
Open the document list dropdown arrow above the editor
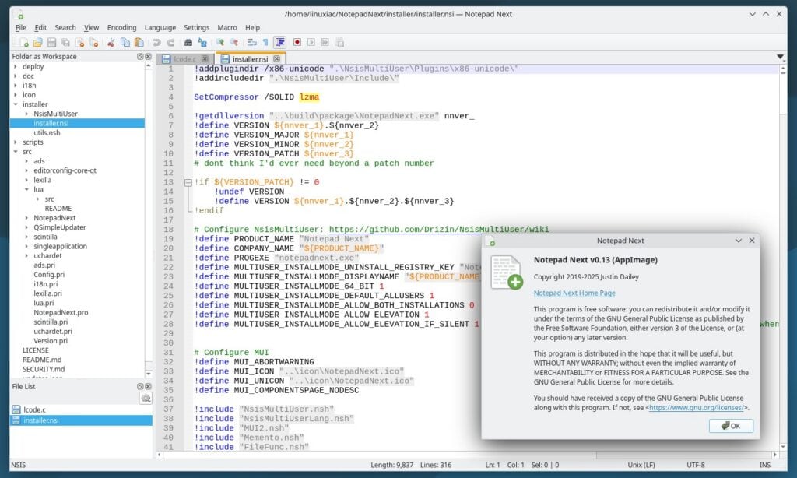[778, 56]
